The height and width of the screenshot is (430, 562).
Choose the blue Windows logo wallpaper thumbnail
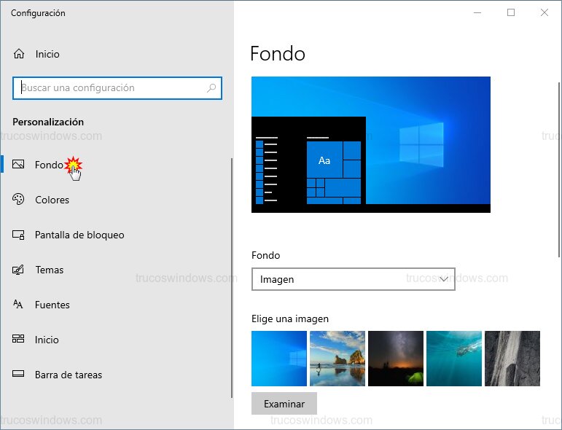point(279,358)
